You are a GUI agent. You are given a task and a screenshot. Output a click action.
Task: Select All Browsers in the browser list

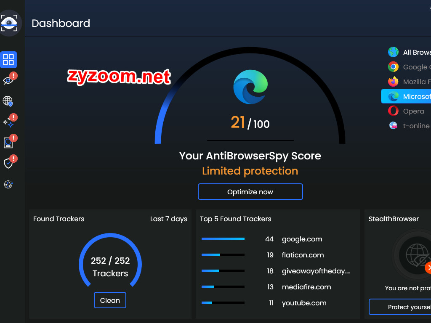[406, 52]
